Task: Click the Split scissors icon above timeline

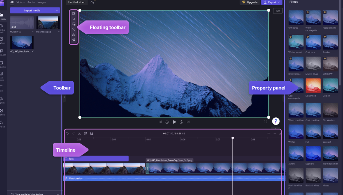Action: 79,133
